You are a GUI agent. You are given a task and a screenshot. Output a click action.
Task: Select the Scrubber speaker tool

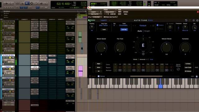(x=41, y=3)
